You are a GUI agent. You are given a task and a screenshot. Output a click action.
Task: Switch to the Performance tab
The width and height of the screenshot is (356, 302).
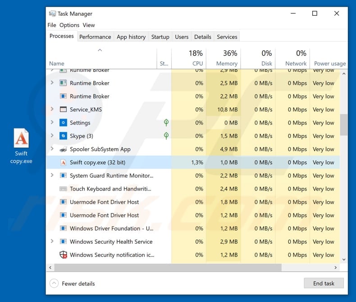95,37
